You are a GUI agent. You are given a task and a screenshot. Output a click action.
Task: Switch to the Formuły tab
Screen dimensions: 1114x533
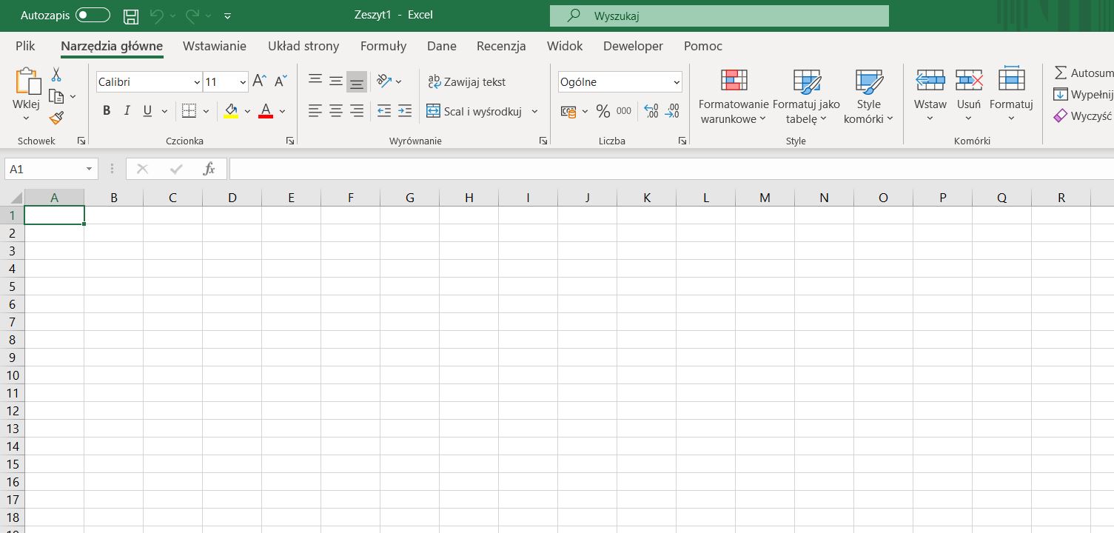coord(383,46)
